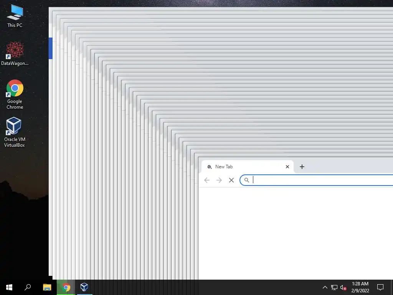Select the New Tab tab in Chrome

(x=247, y=167)
